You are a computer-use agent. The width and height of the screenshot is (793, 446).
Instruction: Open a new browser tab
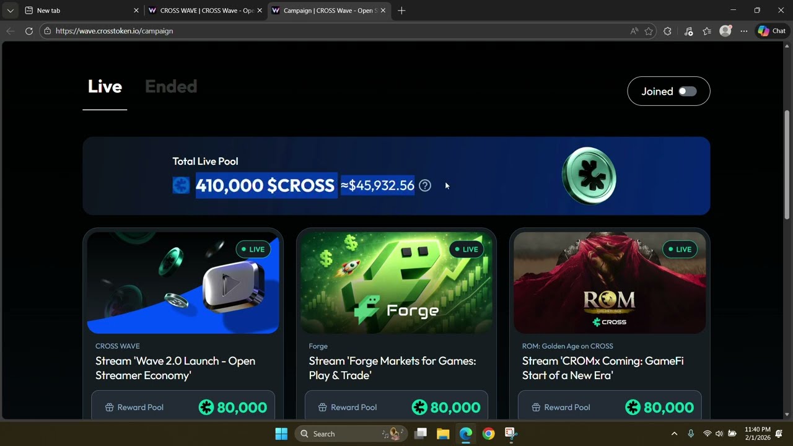[401, 11]
